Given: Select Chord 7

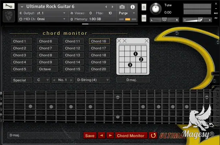Looking at the screenshot, I should (47, 48).
